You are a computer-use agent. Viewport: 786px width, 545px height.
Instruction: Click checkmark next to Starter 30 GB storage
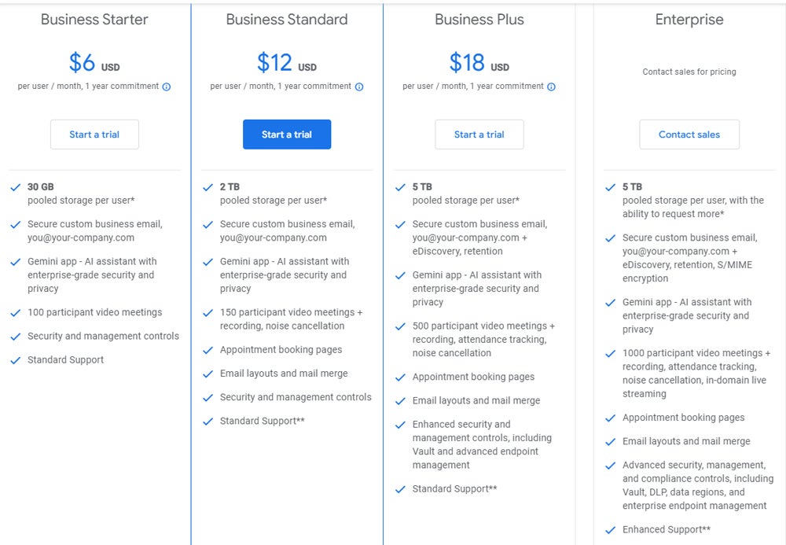(x=15, y=187)
